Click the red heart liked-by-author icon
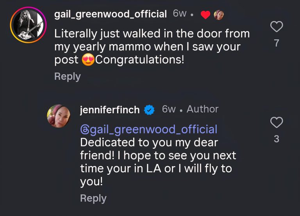300x216 pixels. point(205,15)
